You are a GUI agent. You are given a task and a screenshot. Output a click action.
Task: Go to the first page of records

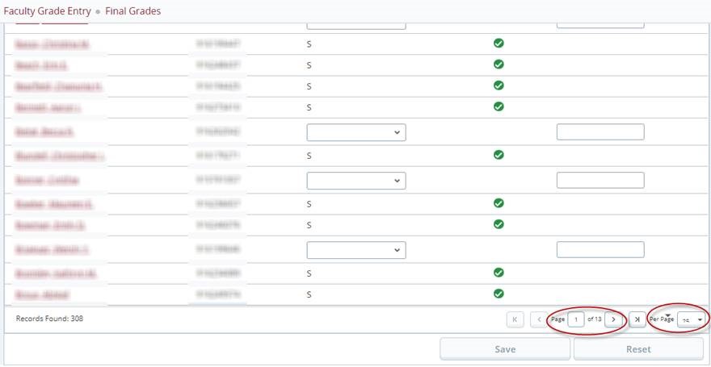click(515, 319)
